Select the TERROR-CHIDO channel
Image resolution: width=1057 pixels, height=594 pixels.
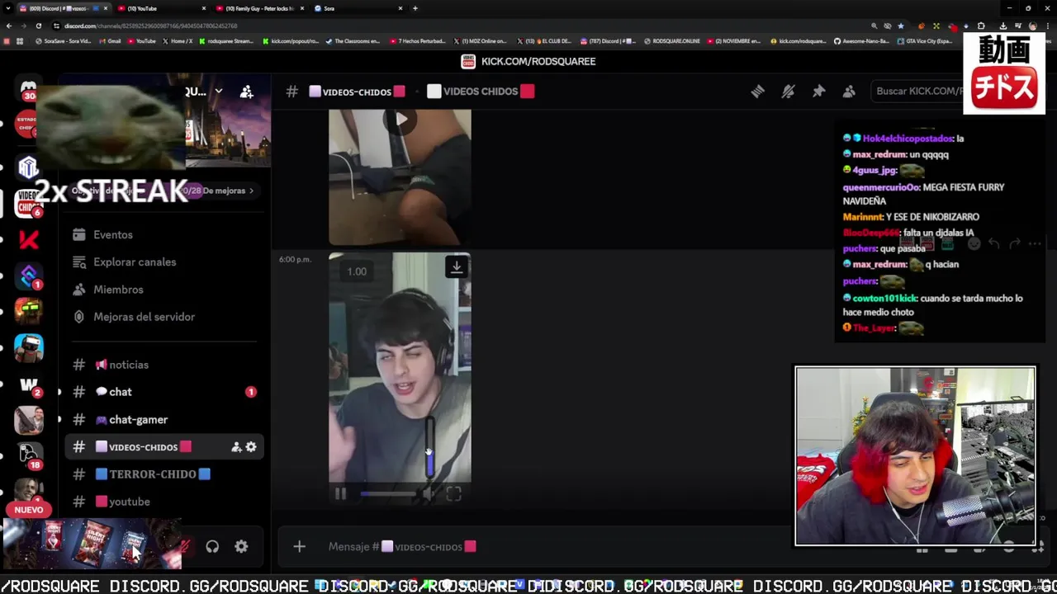click(x=164, y=474)
